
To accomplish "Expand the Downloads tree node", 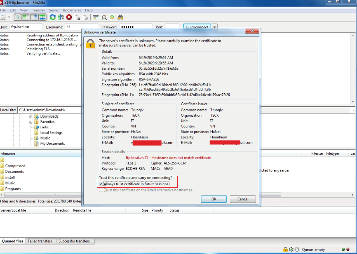I will (x=31, y=116).
